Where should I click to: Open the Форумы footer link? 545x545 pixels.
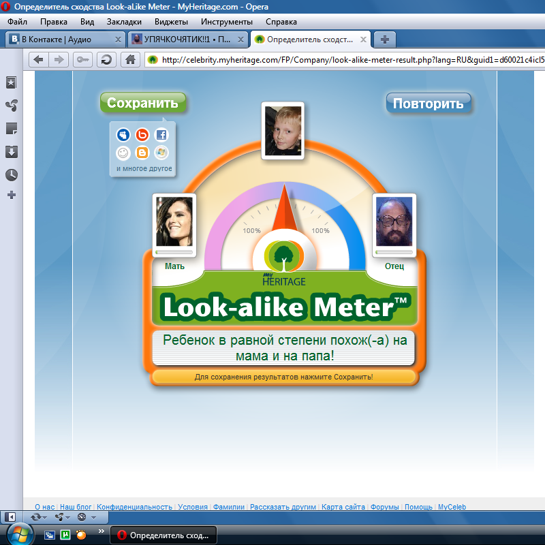384,507
